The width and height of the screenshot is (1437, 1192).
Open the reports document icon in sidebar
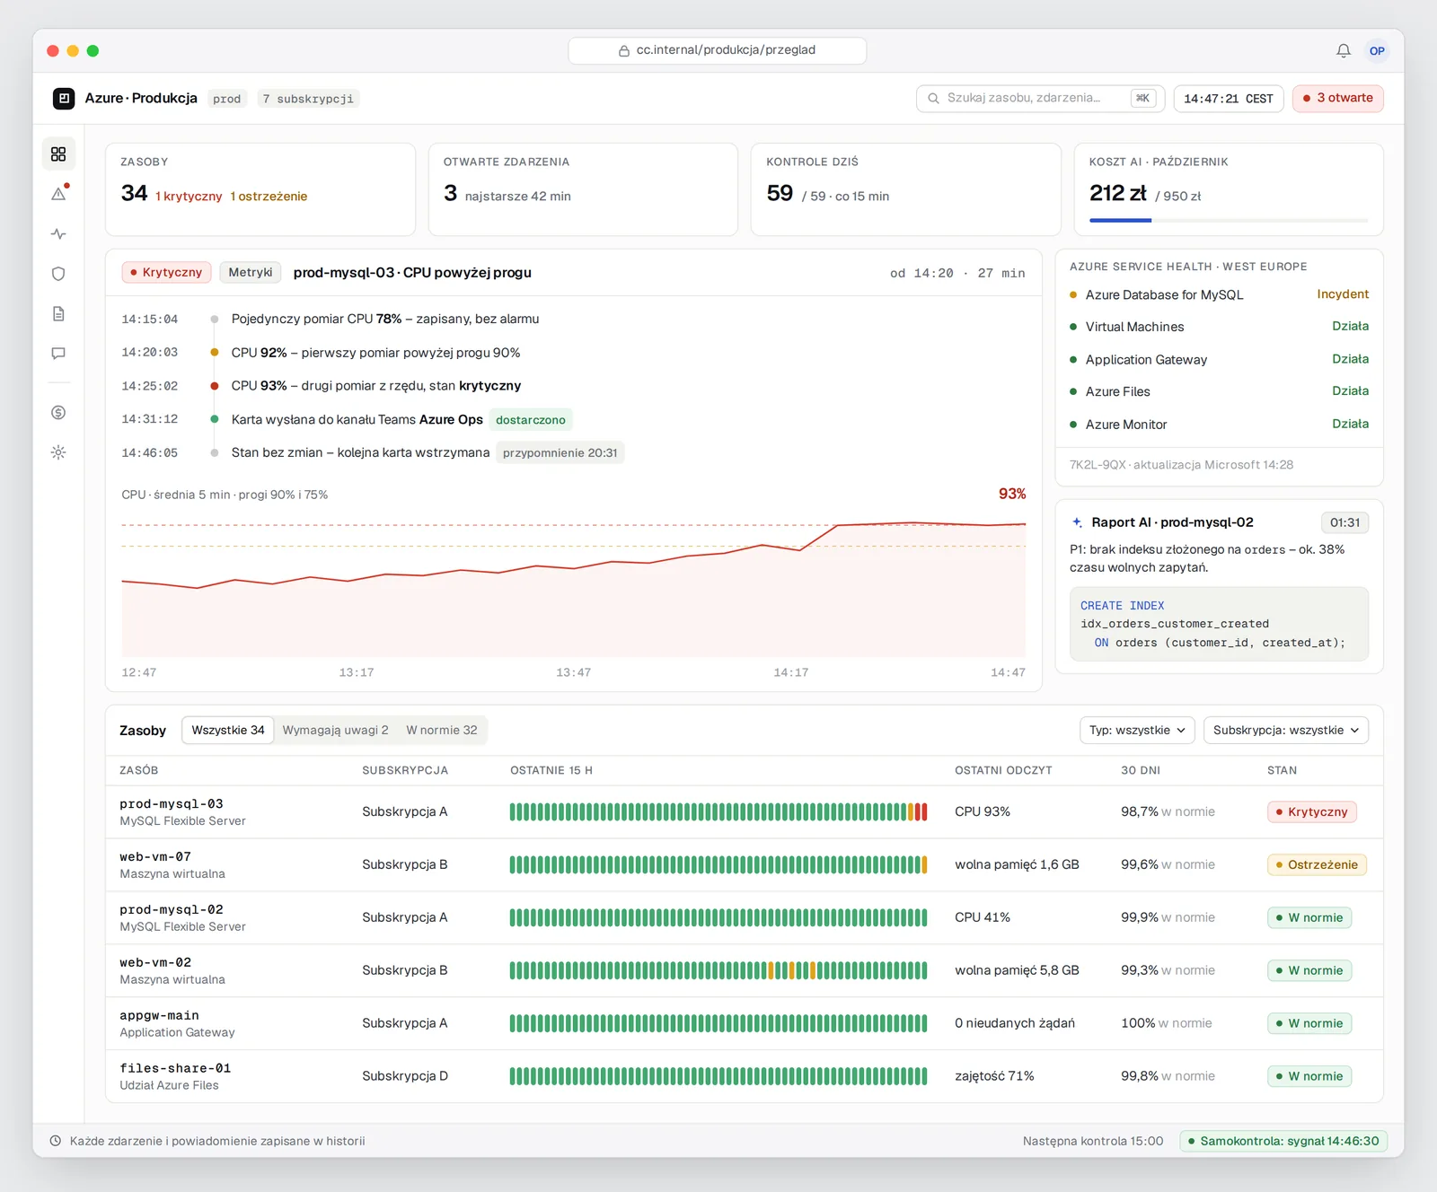tap(58, 313)
